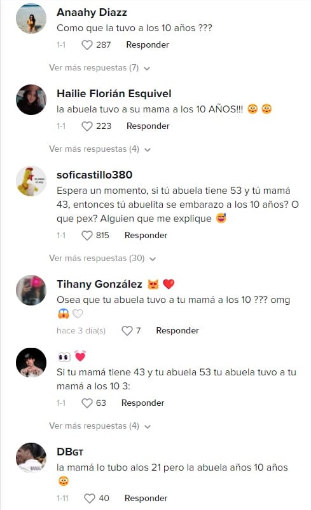Click Responder under DBGT's comment
Viewport: 311px width, 510px height.
click(x=146, y=499)
